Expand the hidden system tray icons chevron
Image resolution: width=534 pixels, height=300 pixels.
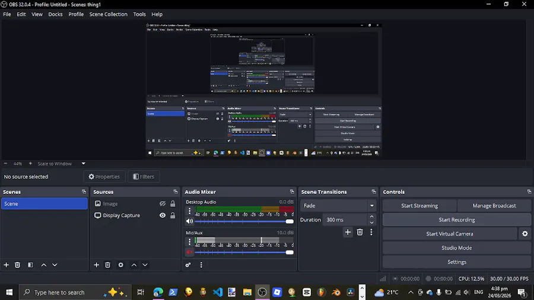coord(411,292)
